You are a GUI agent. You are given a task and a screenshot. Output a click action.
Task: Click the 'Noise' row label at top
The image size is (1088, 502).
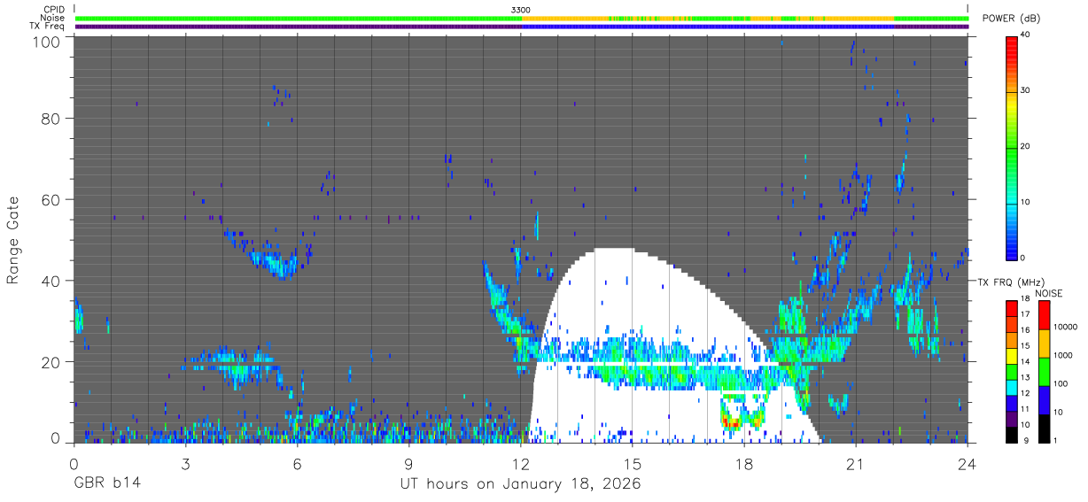point(53,18)
